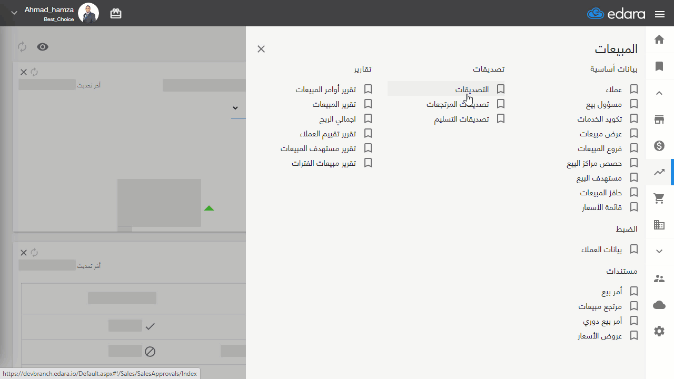Image resolution: width=674 pixels, height=379 pixels.
Task: Open حافز المبيعات link
Action: click(x=601, y=193)
